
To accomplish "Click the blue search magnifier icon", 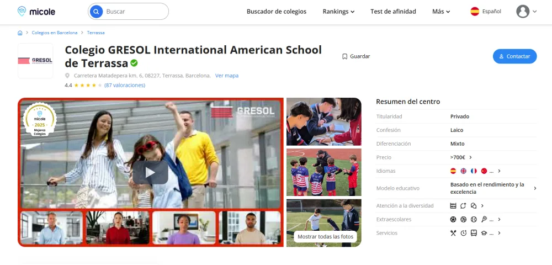I will click(x=96, y=12).
